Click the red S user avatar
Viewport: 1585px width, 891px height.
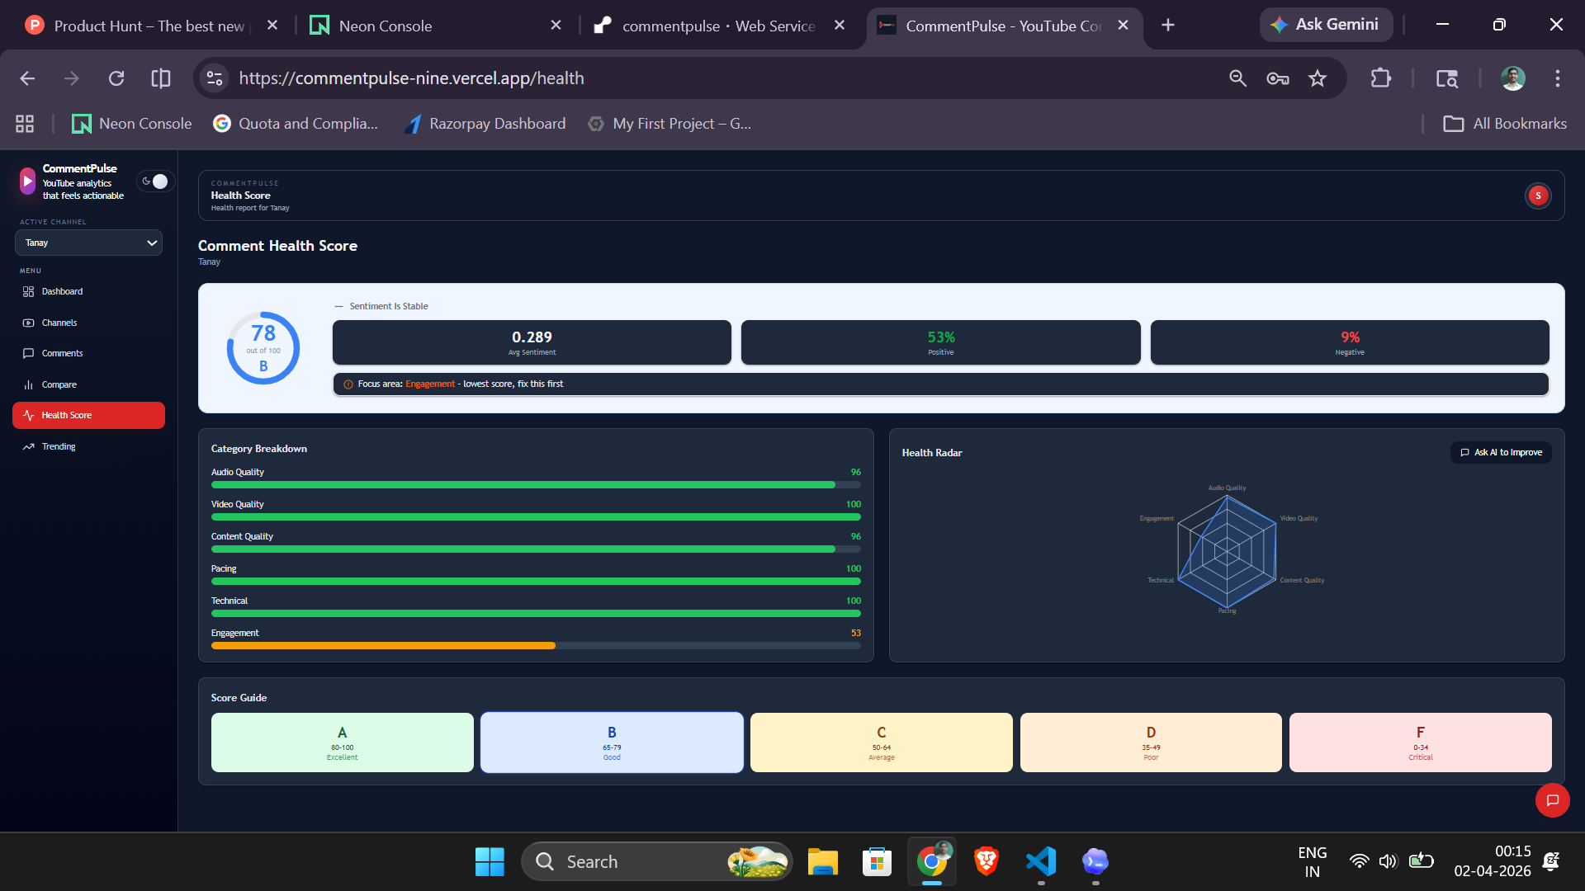1537,196
